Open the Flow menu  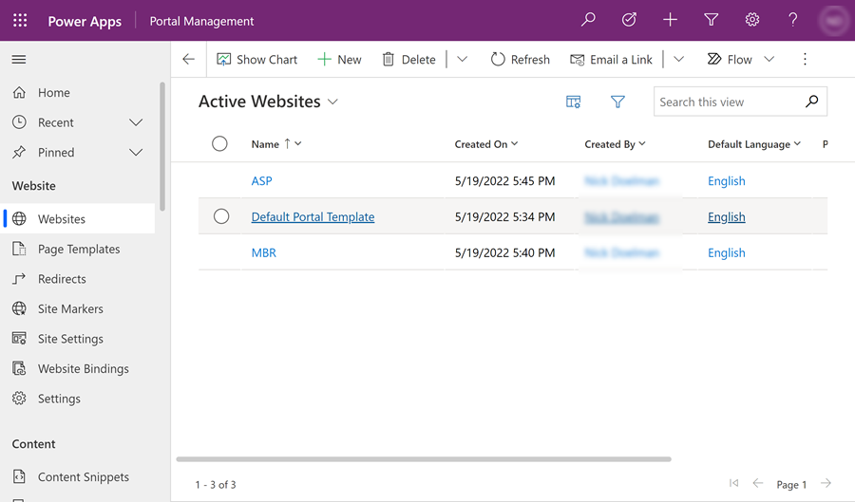(x=740, y=60)
